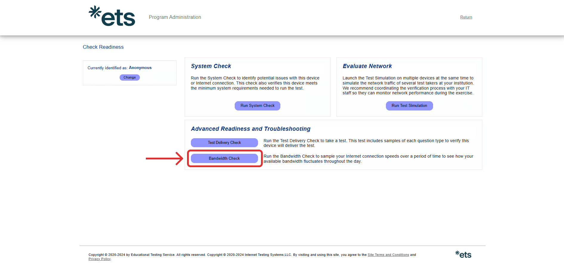Screen dimensions: 564x272
Task: Launch Run Test Simulation
Action: pyautogui.click(x=409, y=106)
